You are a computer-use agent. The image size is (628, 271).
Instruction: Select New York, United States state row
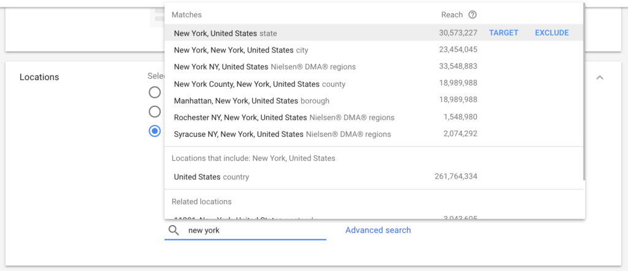pos(373,33)
